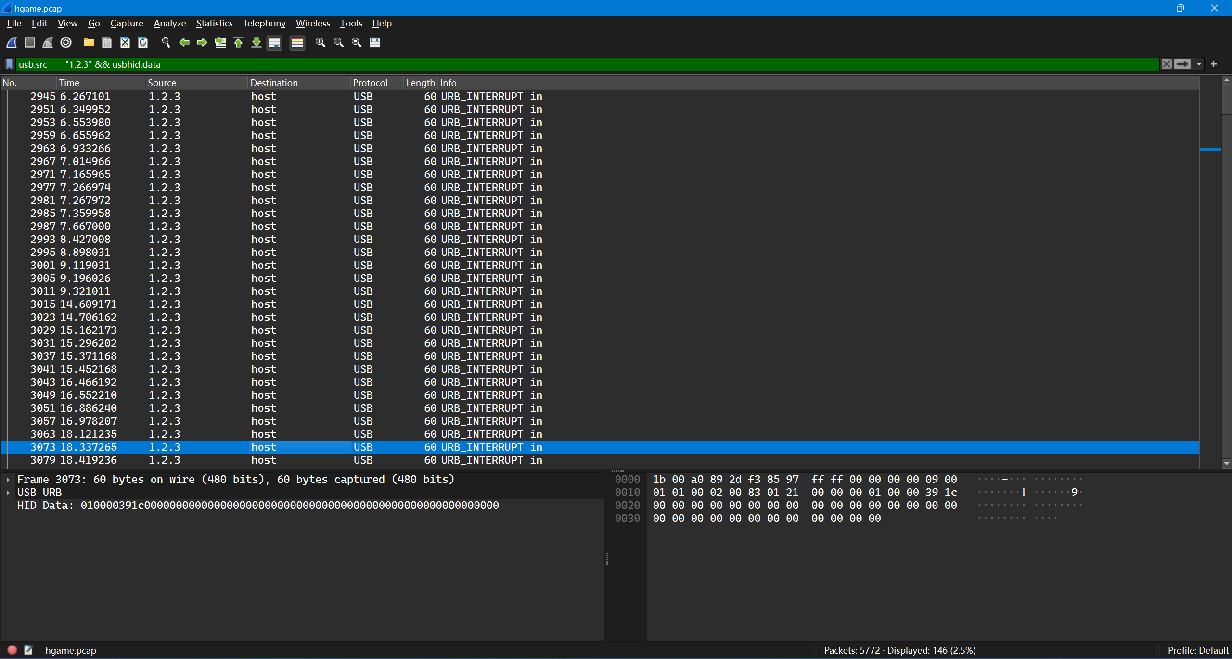The height and width of the screenshot is (659, 1232).
Task: Open the Statistics menu
Action: tap(214, 23)
